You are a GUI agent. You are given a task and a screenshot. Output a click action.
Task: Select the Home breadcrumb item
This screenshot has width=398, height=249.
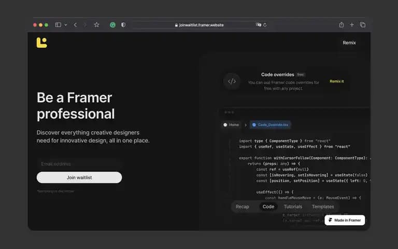click(231, 125)
